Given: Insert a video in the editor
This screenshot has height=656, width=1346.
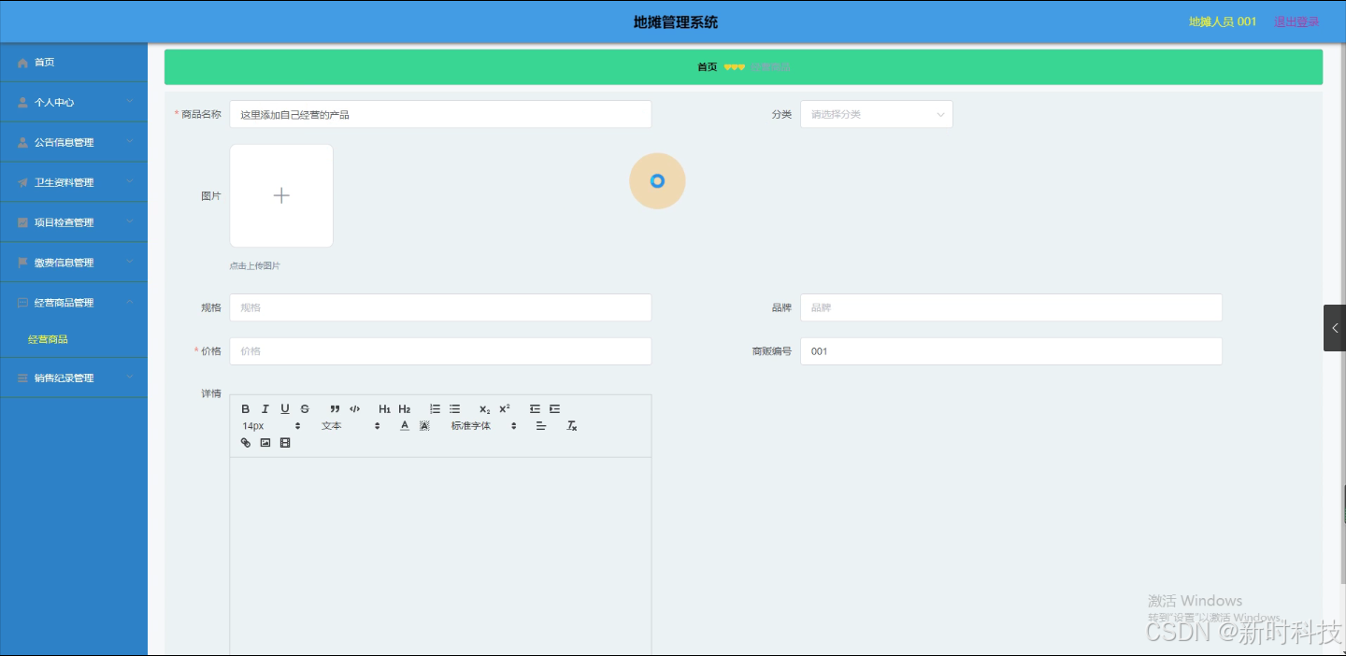Looking at the screenshot, I should point(285,443).
